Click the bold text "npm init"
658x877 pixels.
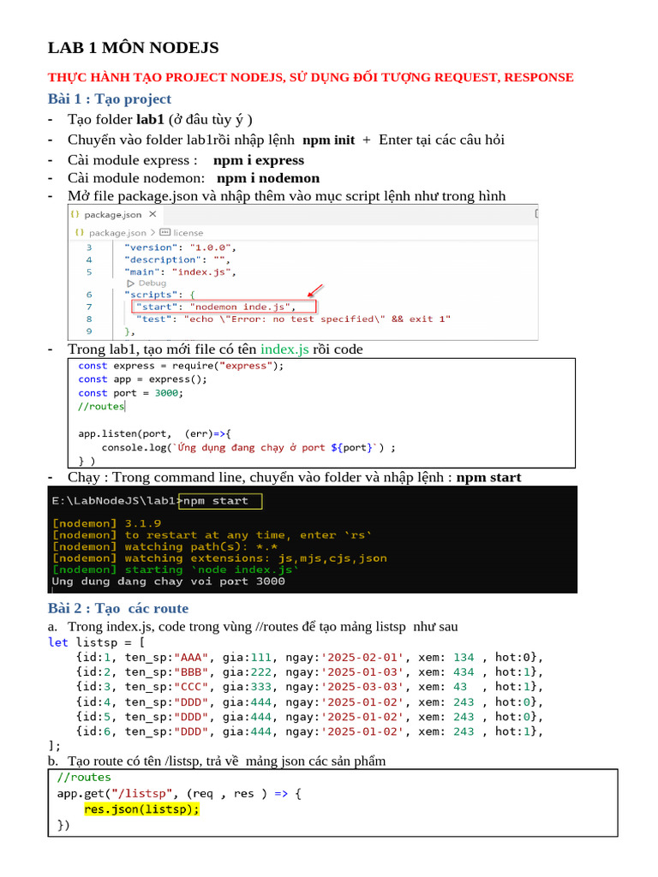tap(328, 140)
